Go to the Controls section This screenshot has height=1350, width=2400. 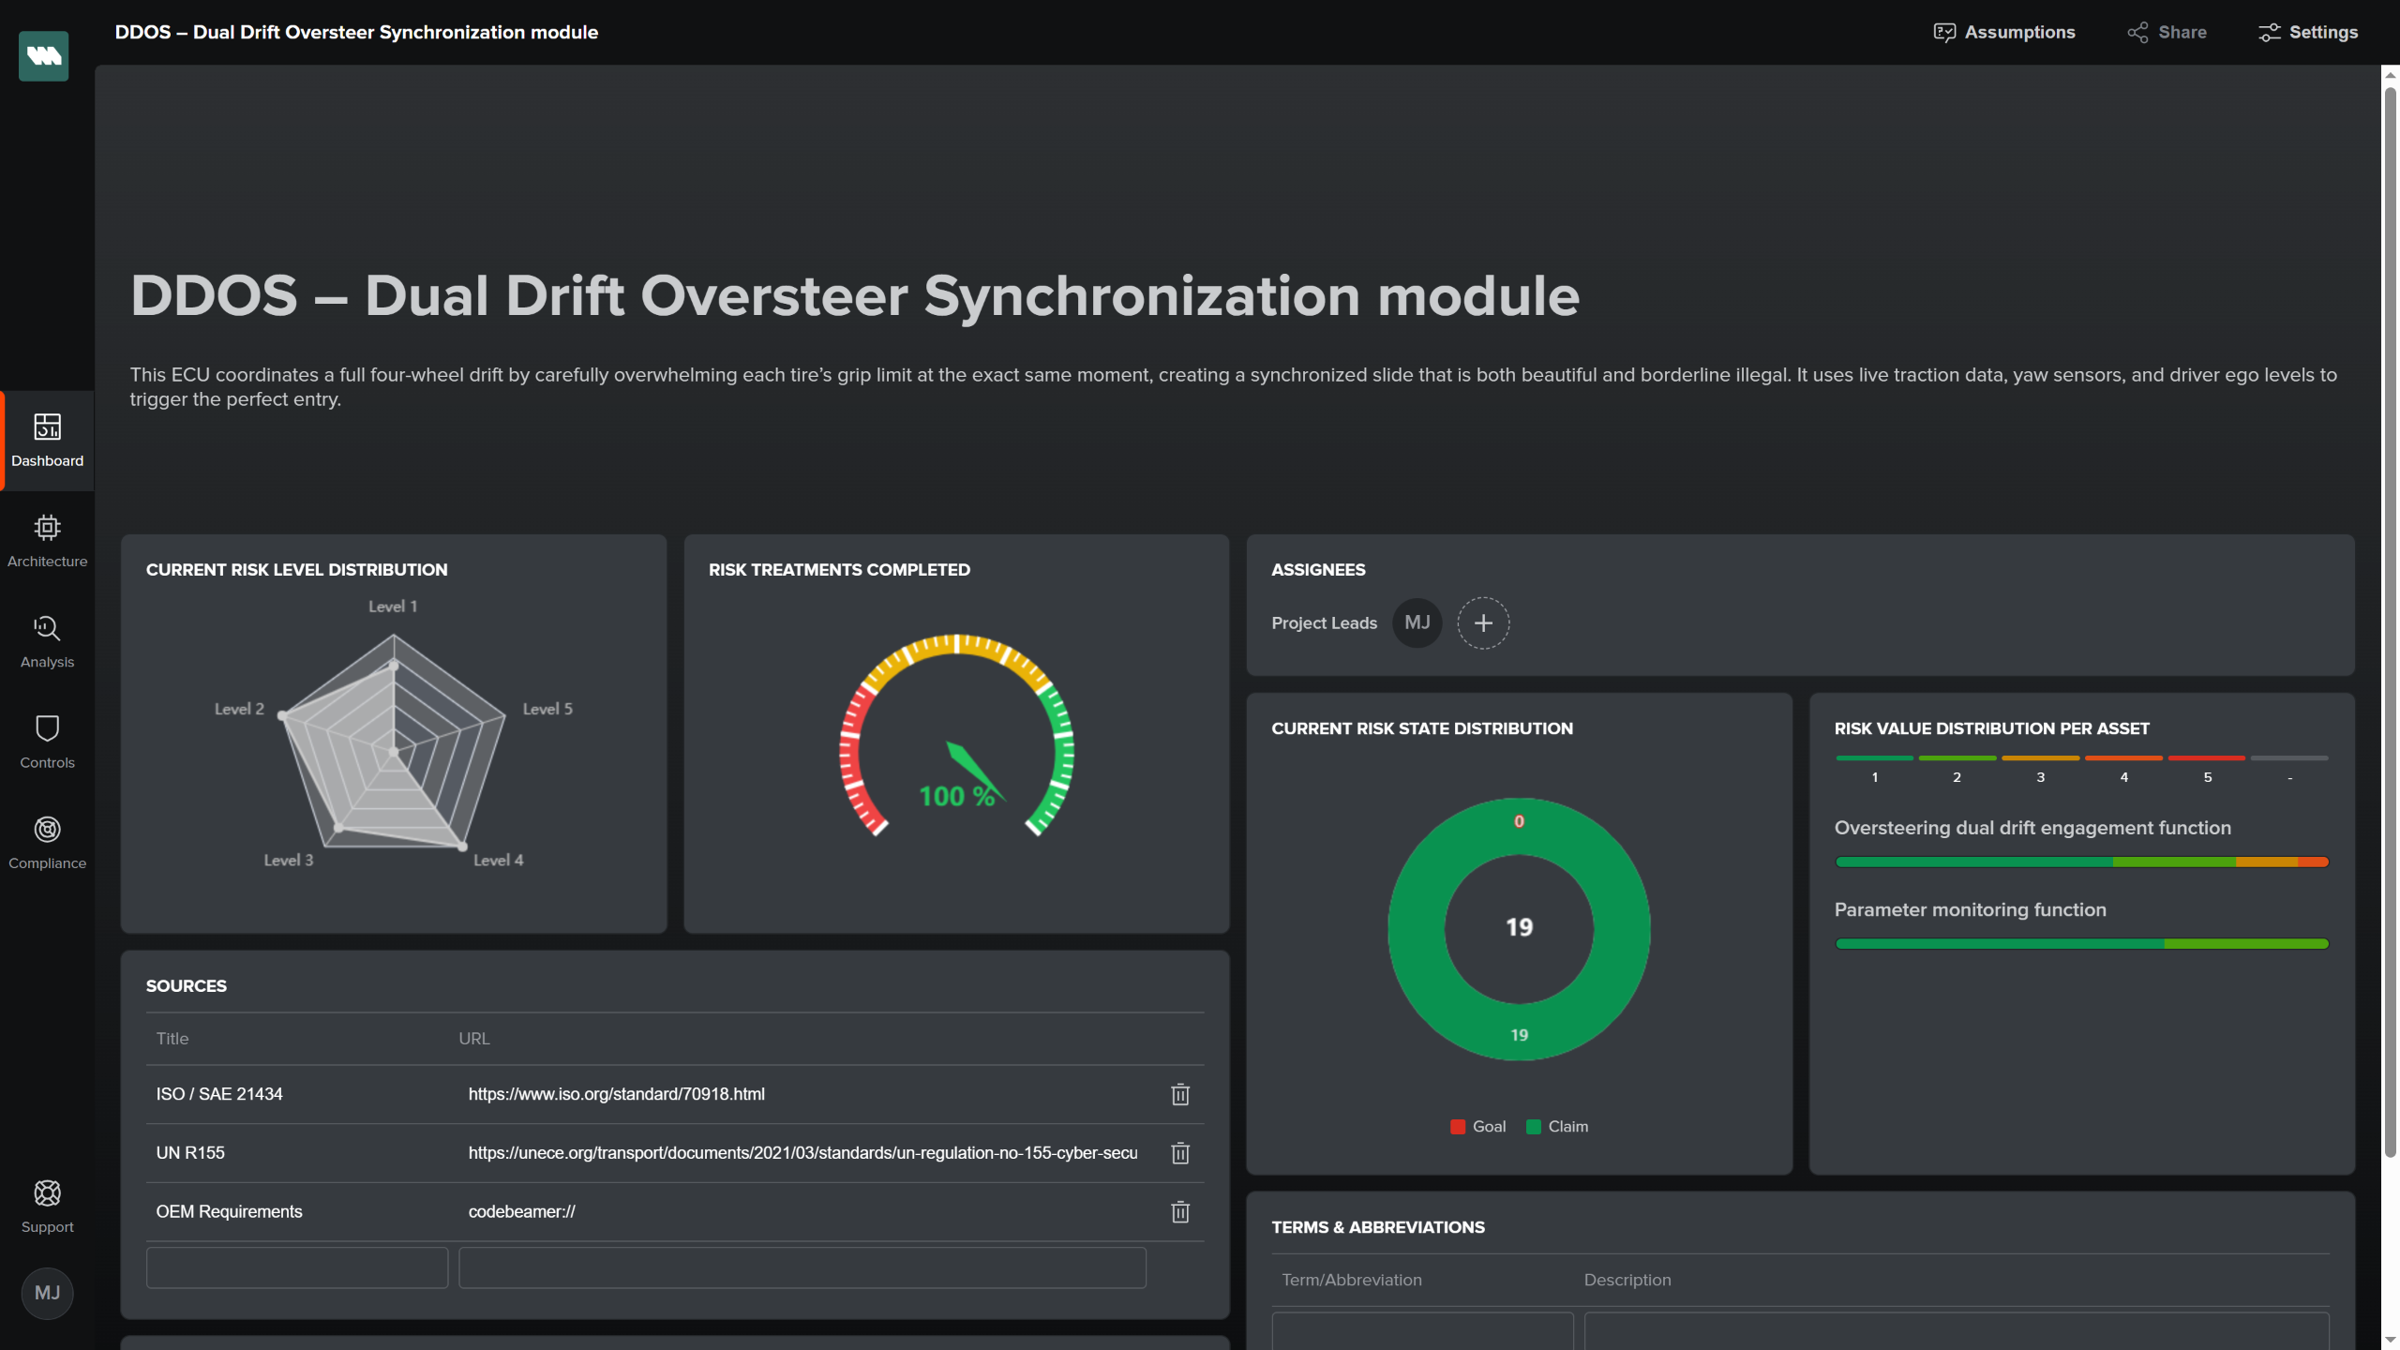[47, 742]
